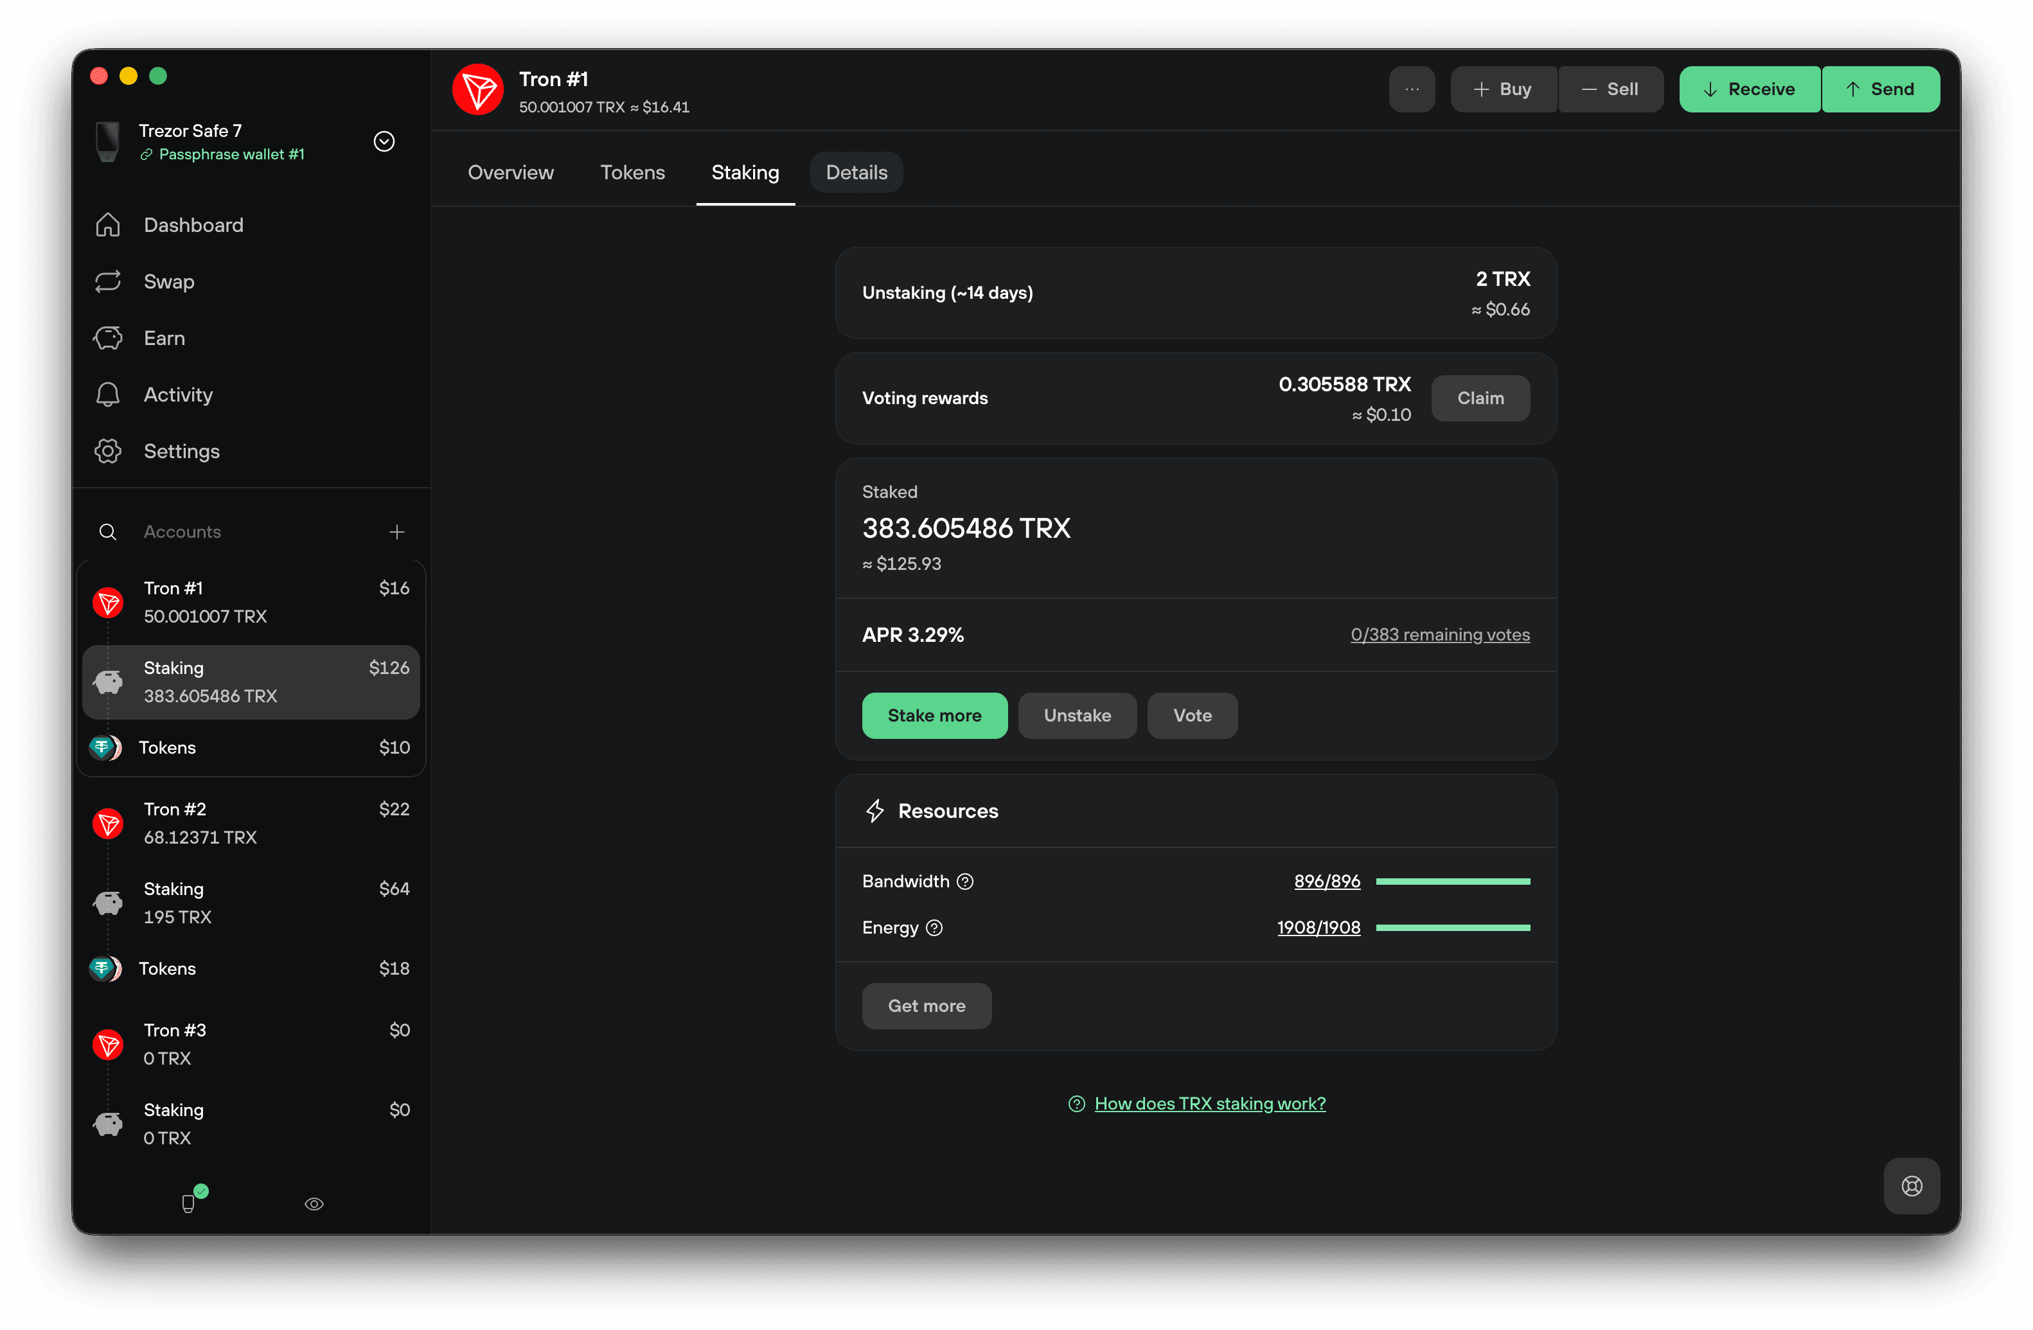Click the 383.605486 TRX staked amount
The width and height of the screenshot is (2033, 1330).
coord(966,528)
